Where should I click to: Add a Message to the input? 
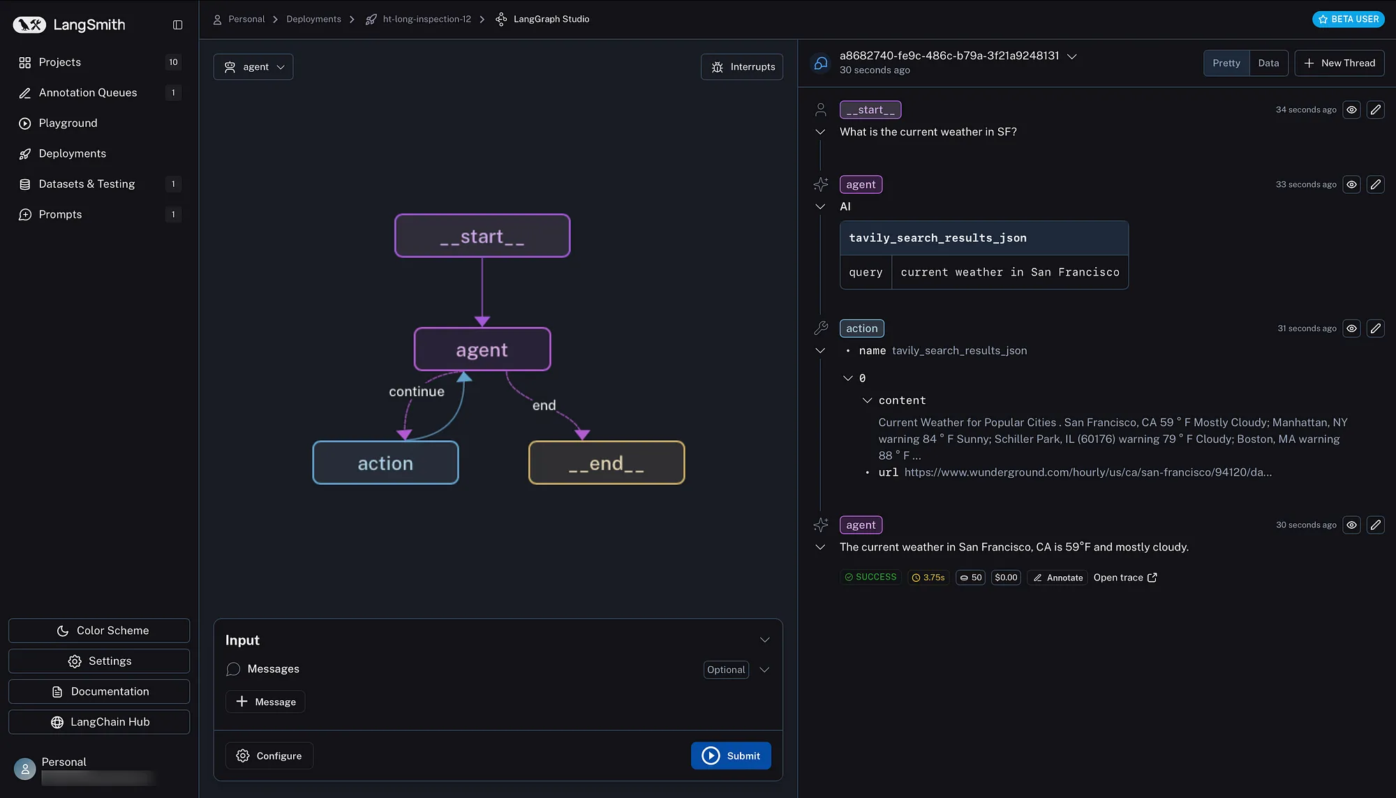tap(265, 702)
